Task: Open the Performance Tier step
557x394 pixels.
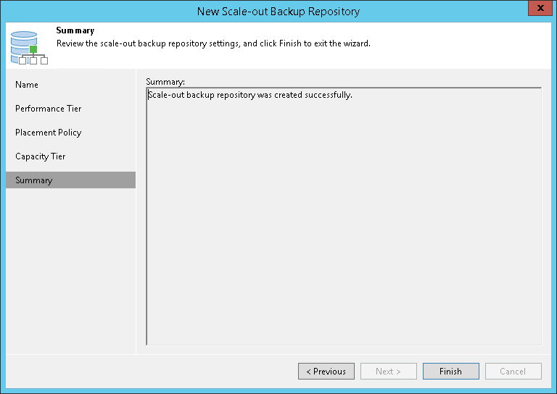Action: 48,109
